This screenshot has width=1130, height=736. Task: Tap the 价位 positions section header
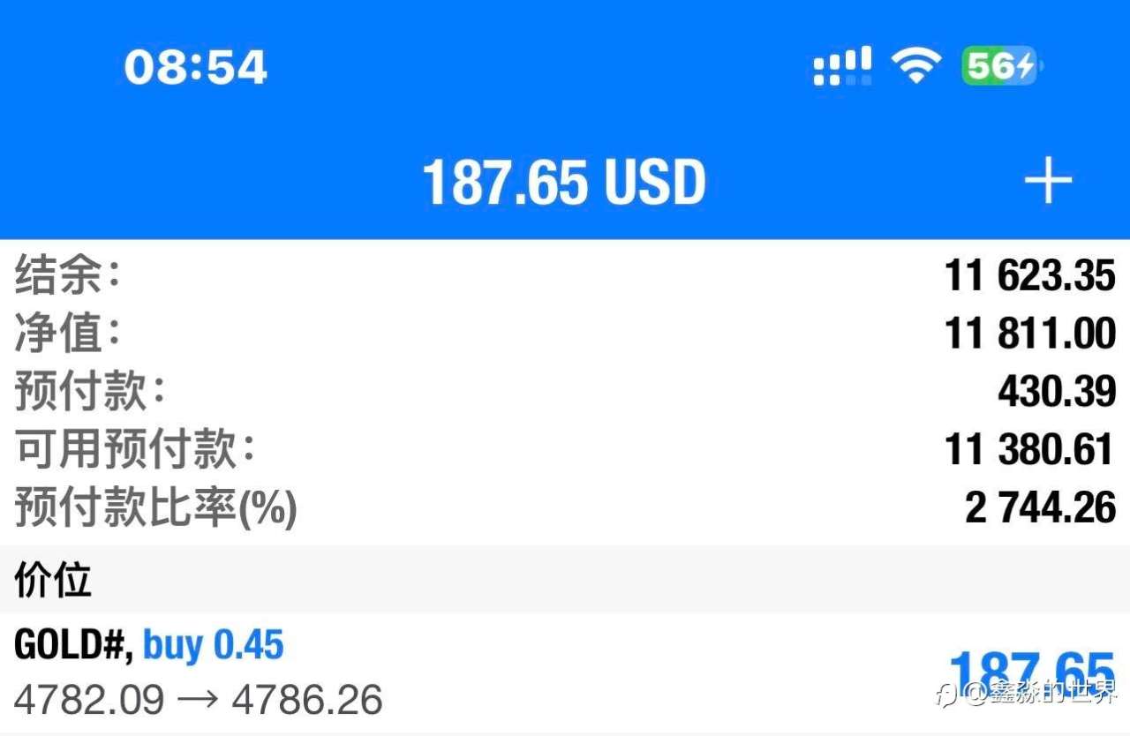[53, 580]
